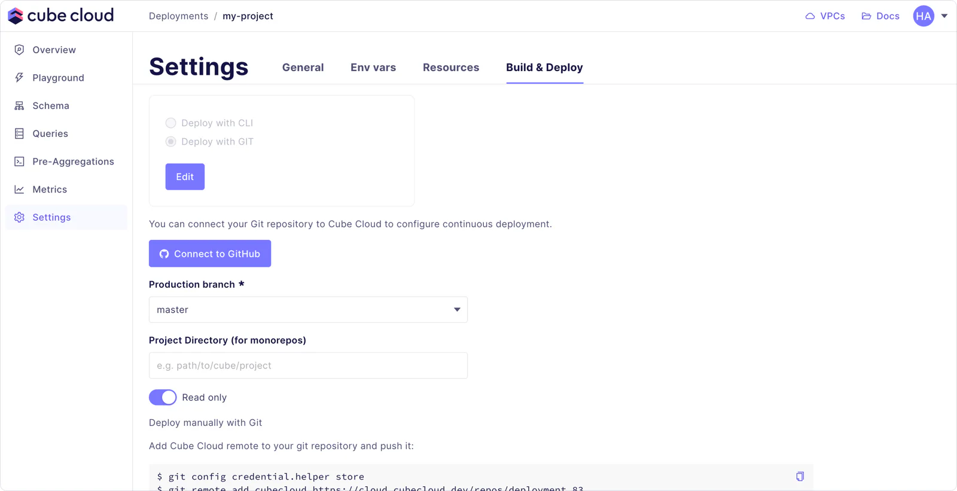Click the Overview shield icon
Screen dimensions: 957x491
click(19, 50)
